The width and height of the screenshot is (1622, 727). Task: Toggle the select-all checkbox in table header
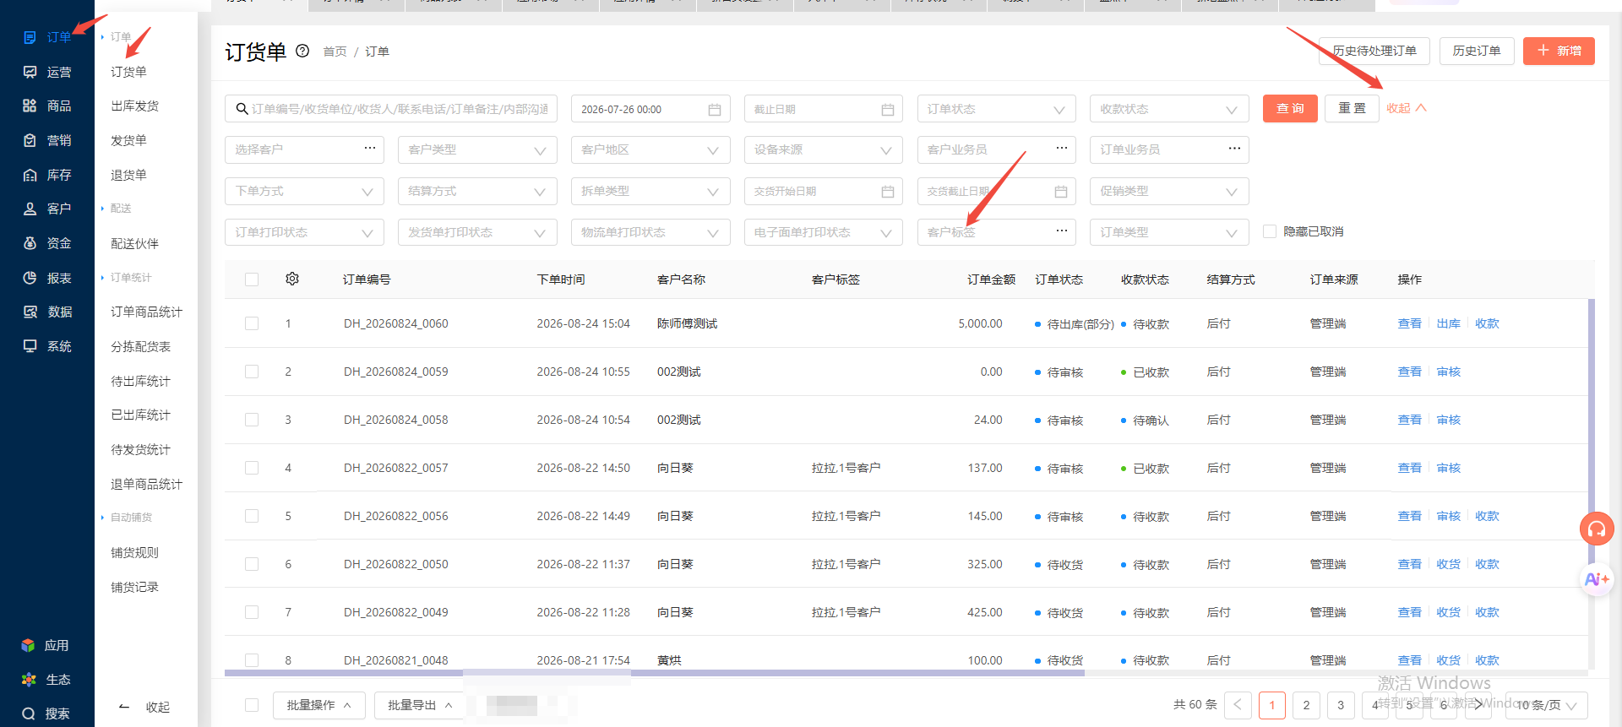point(252,279)
